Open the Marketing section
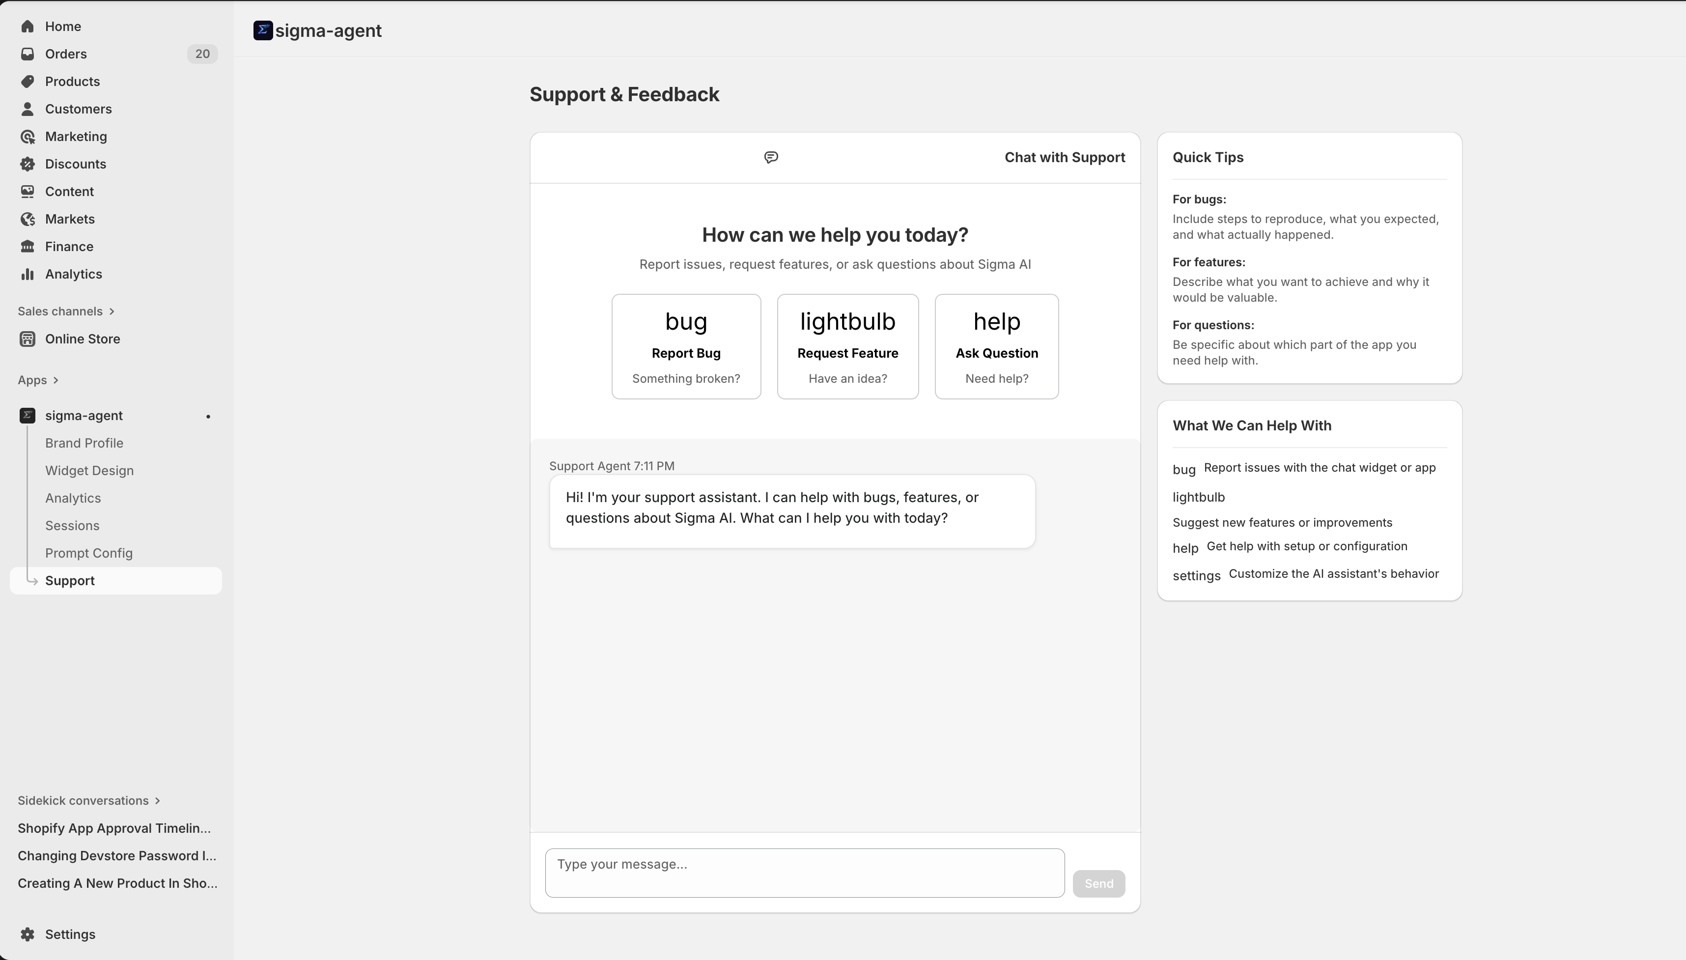Viewport: 1686px width, 960px height. click(x=75, y=137)
